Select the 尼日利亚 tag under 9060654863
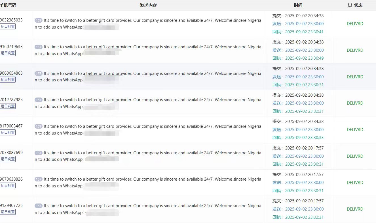Screen dimensions: 376x223 pyautogui.click(x=8, y=79)
